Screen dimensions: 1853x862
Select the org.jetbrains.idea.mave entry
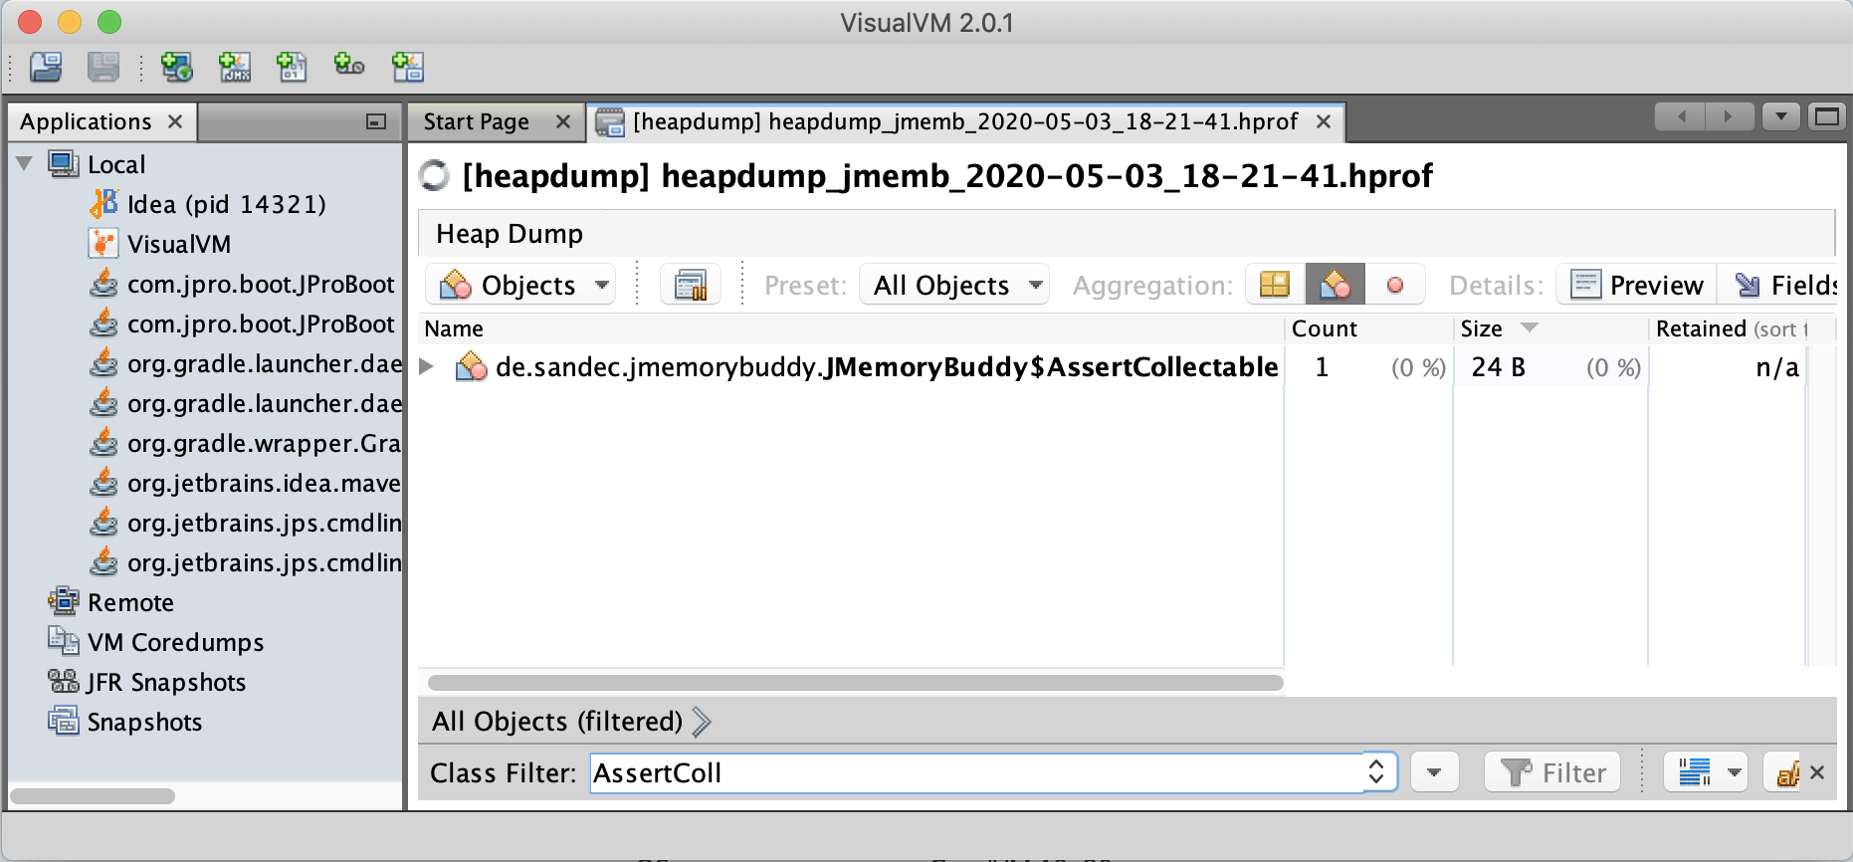[x=264, y=483]
